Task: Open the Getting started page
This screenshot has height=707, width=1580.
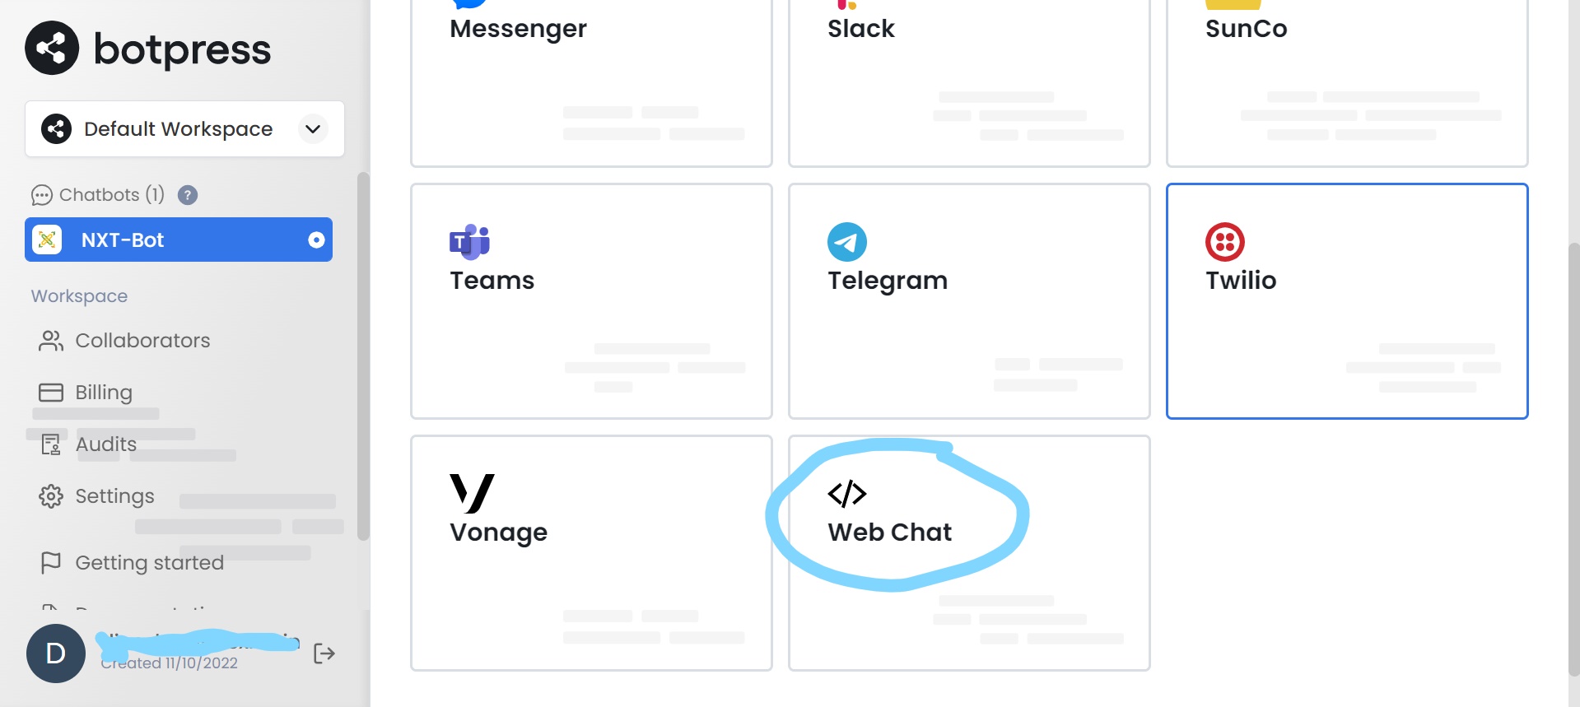Action: pos(149,562)
